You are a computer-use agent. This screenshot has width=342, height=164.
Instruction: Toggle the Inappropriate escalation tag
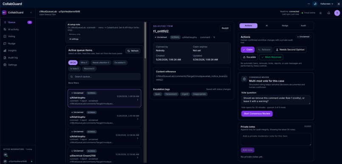pos(199,94)
